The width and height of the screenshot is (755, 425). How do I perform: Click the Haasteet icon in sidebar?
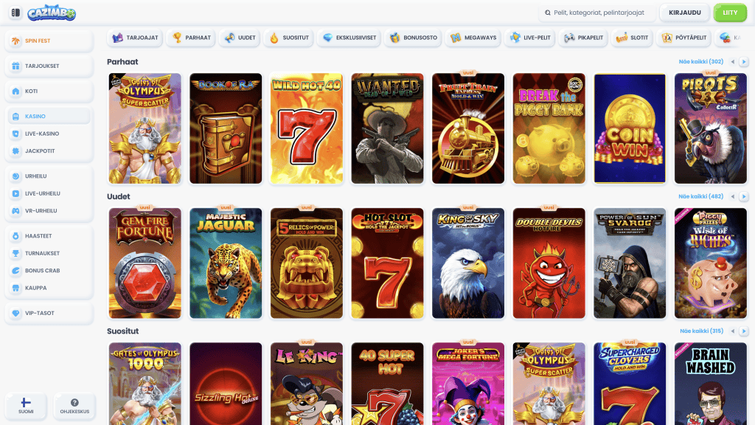16,235
